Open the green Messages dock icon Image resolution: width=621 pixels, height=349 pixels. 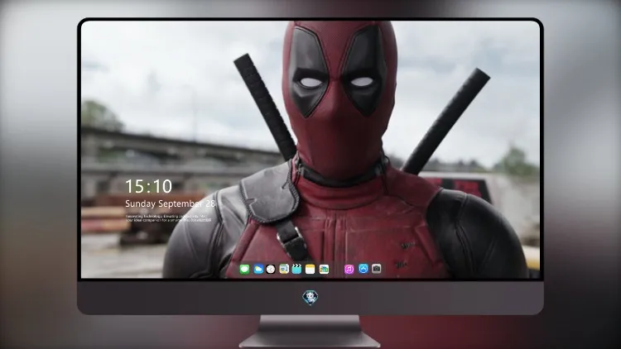(245, 270)
